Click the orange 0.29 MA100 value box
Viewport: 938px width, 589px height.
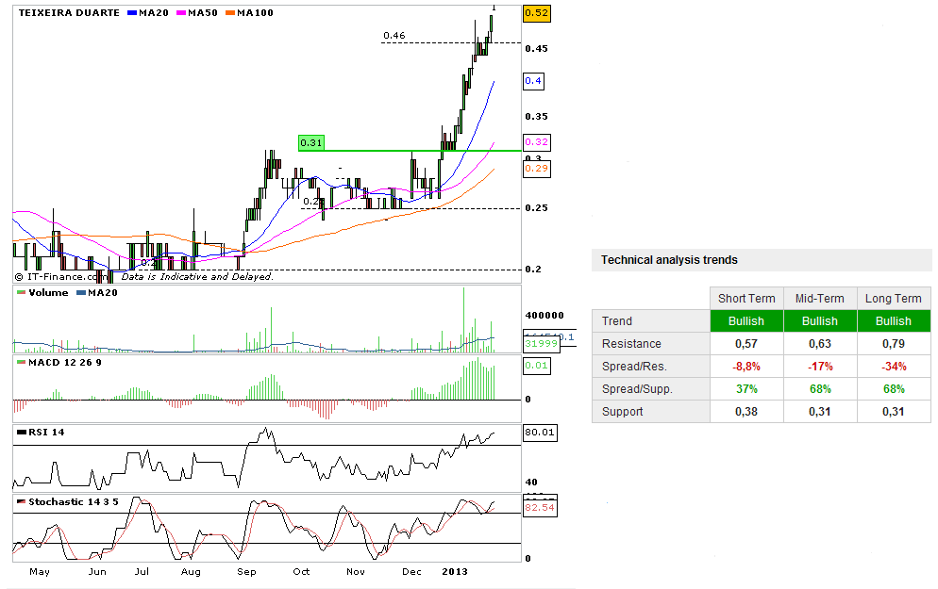(536, 169)
